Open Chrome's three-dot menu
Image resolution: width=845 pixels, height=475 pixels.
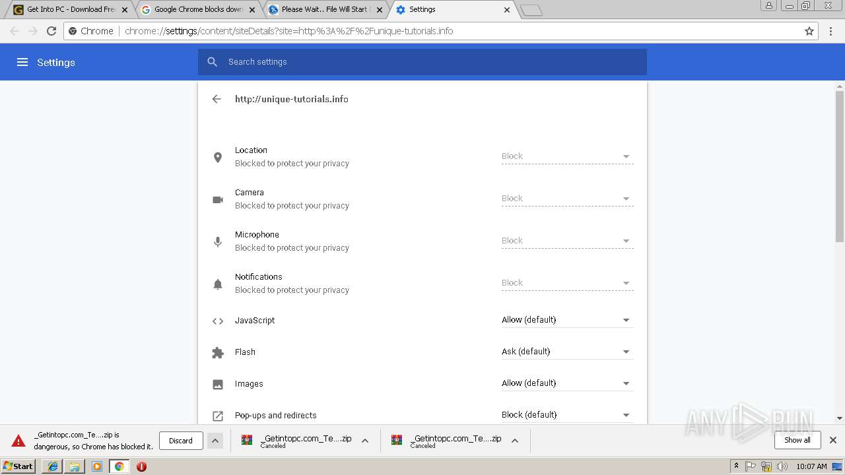pos(830,31)
